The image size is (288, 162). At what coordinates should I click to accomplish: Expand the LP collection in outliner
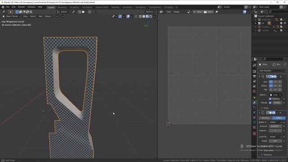[x=256, y=23]
